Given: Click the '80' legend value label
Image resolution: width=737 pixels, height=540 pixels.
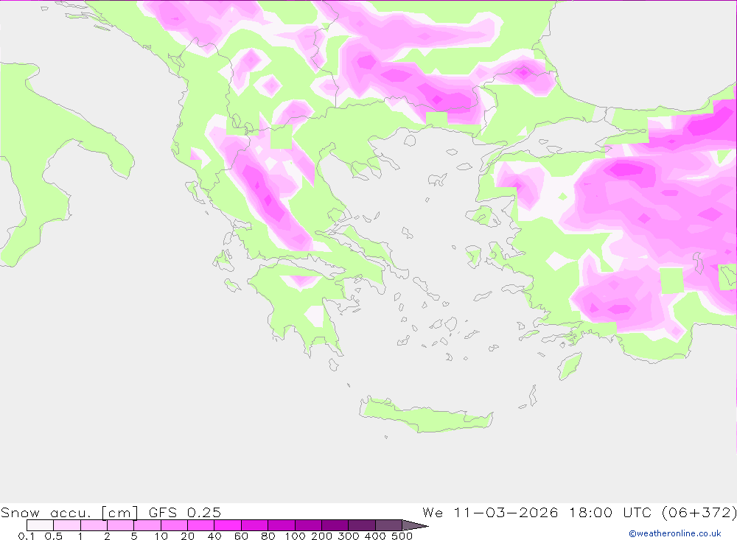Looking at the screenshot, I should (x=268, y=536).
